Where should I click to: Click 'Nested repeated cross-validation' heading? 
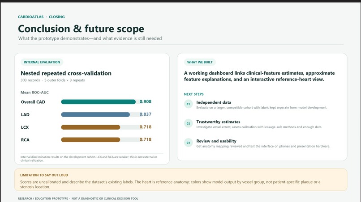click(66, 73)
